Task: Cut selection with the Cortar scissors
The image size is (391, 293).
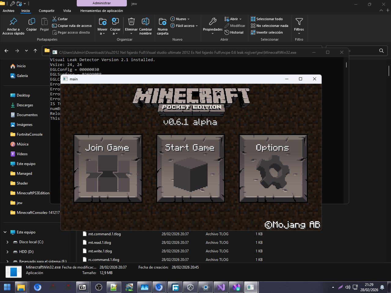Action: point(60,19)
